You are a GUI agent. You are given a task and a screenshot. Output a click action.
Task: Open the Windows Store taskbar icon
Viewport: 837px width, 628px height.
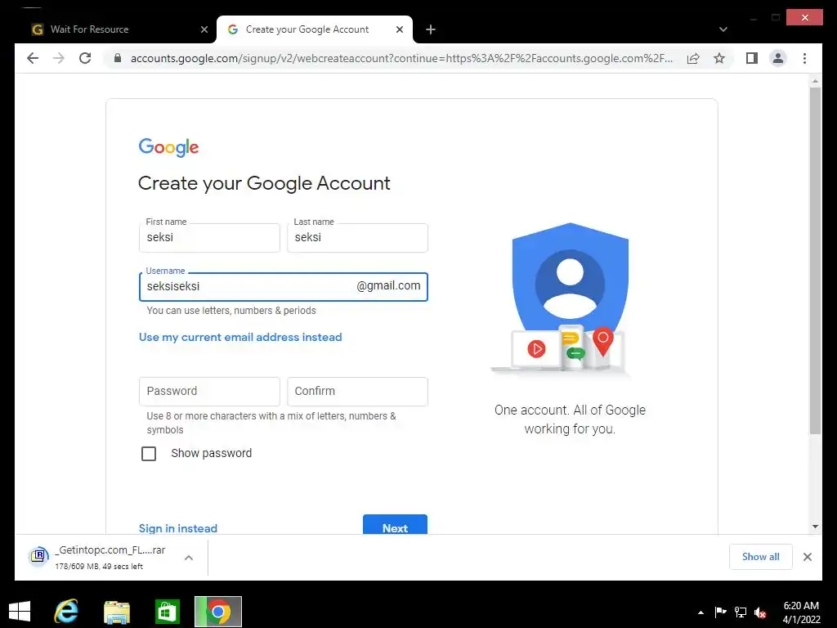[x=167, y=612]
